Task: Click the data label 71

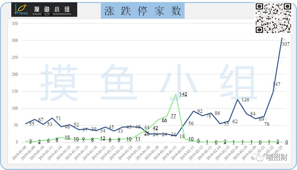Action: [58, 119]
